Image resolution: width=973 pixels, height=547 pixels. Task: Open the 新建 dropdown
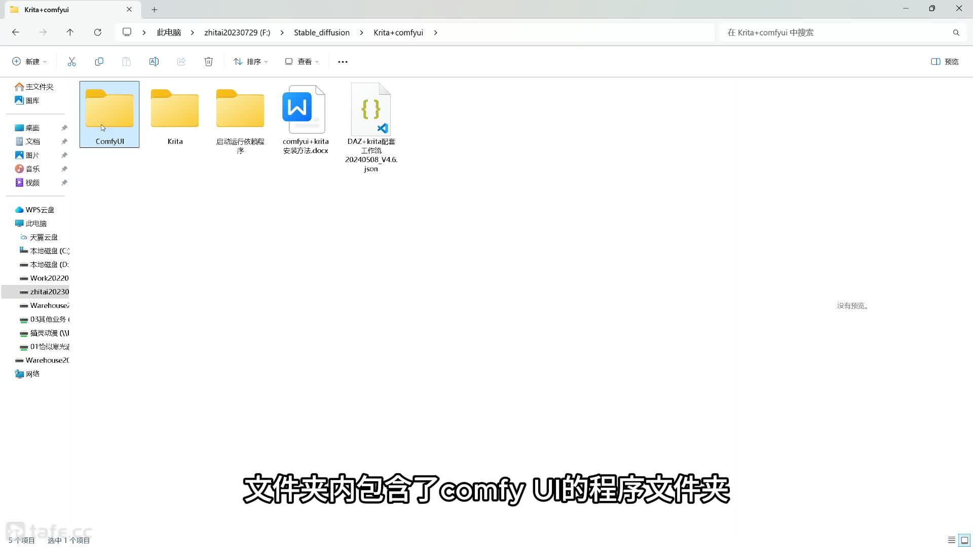pyautogui.click(x=29, y=61)
